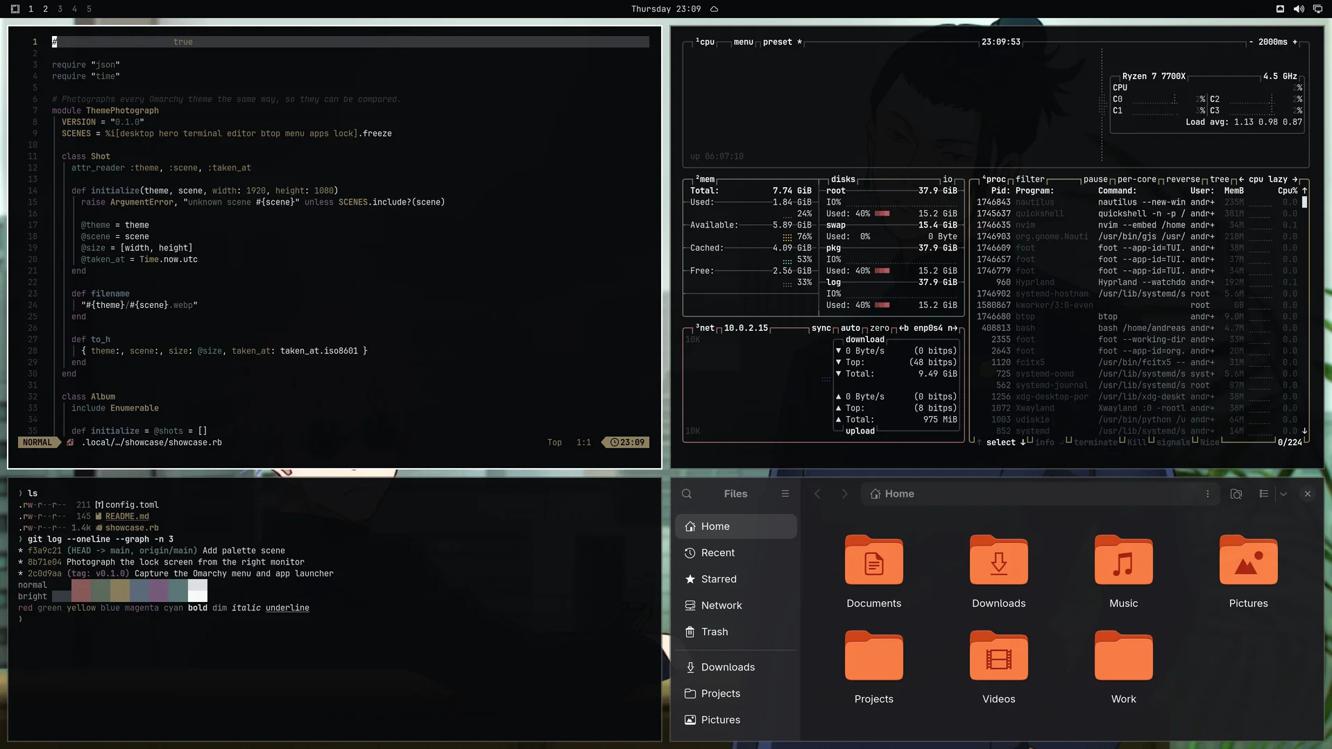The height and width of the screenshot is (749, 1332).
Task: Switch Files to list view
Action: coord(1264,494)
